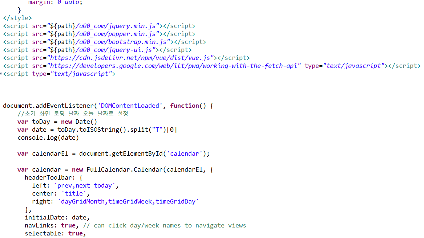Click the console.log(date) line
The height and width of the screenshot is (238, 424).
click(x=48, y=138)
